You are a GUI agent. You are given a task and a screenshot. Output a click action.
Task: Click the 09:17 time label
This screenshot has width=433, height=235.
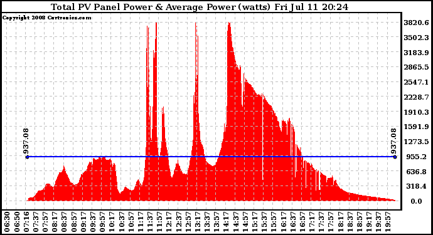tap(83, 222)
